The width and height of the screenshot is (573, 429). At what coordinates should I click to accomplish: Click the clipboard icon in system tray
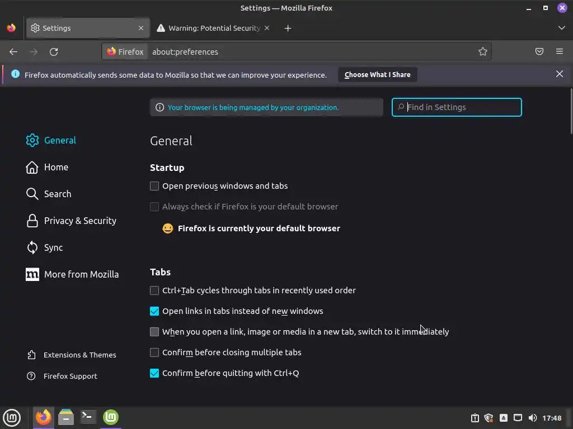click(475, 418)
